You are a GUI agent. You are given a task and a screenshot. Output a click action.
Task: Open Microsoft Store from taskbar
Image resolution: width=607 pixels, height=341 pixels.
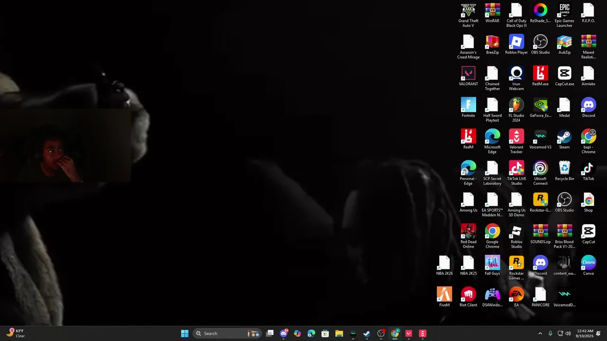(325, 333)
